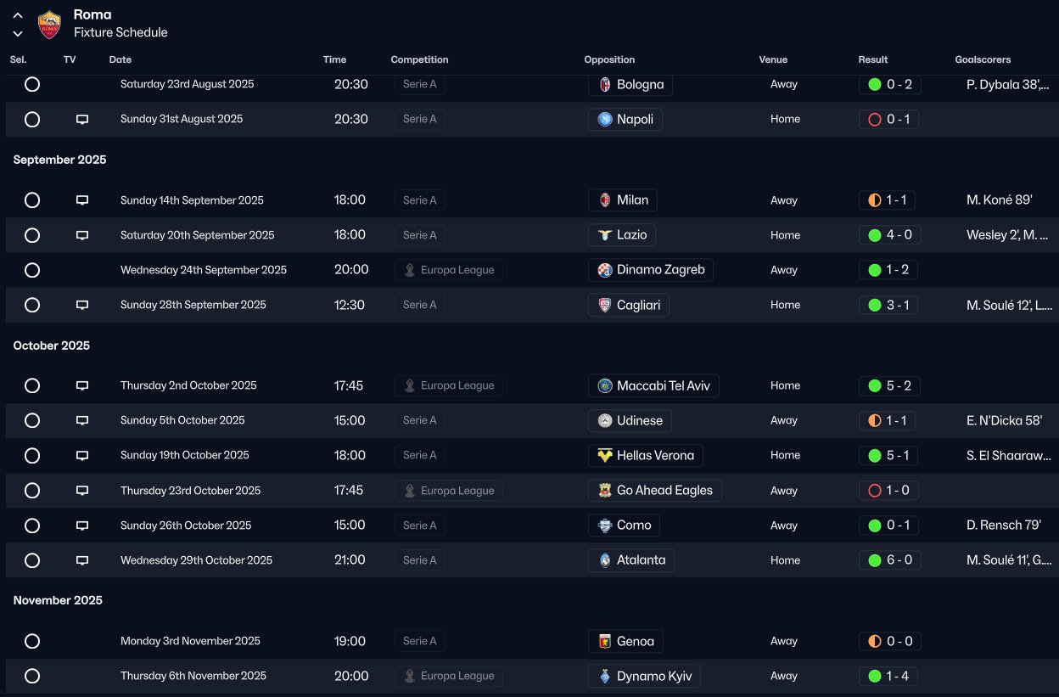The height and width of the screenshot is (697, 1059).
Task: Click the Competition column header
Action: [x=419, y=59]
